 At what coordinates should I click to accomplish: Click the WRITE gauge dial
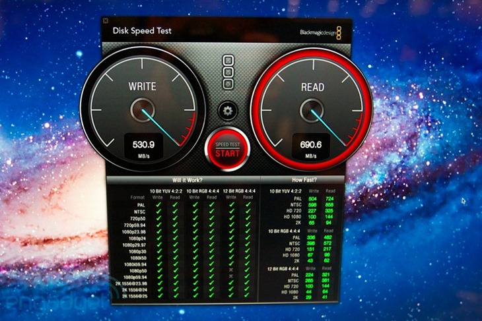pyautogui.click(x=143, y=109)
